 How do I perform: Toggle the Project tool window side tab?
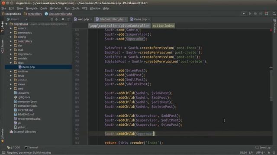[x=2, y=26]
